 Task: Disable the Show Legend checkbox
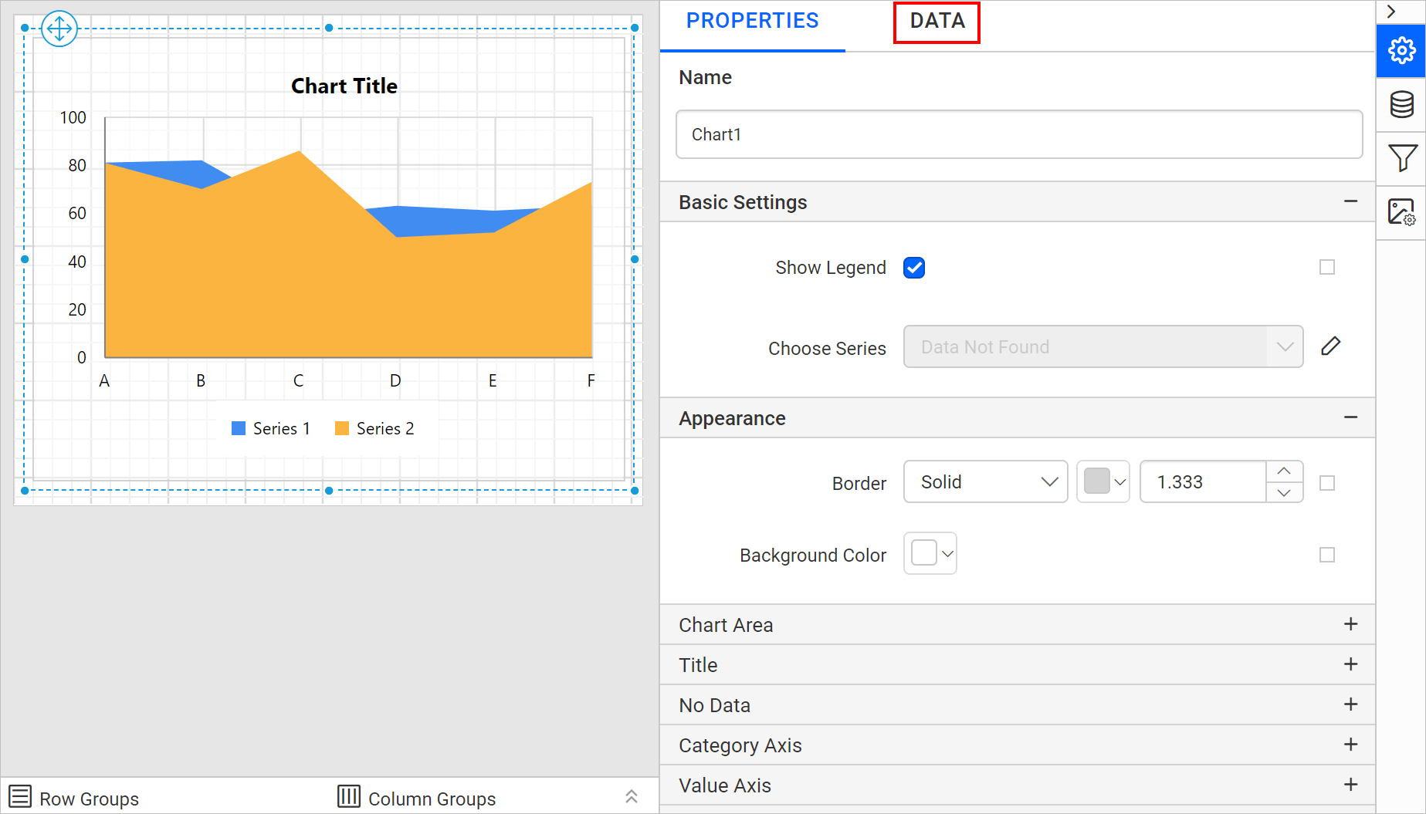click(913, 268)
